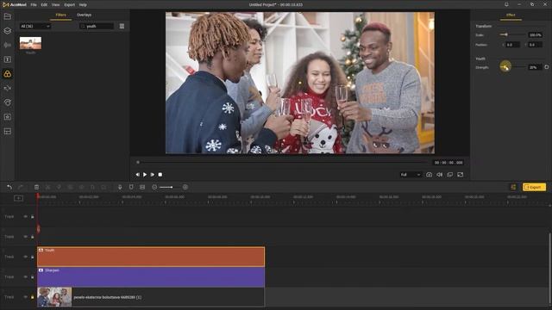Click the keyframe icon beside Strength value
The image size is (552, 310).
[x=546, y=67]
